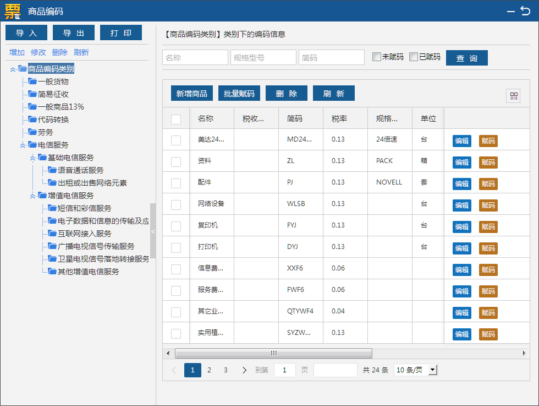The image size is (539, 406).
Task: Check the row checkbox for 美达24...
Action: [176, 140]
